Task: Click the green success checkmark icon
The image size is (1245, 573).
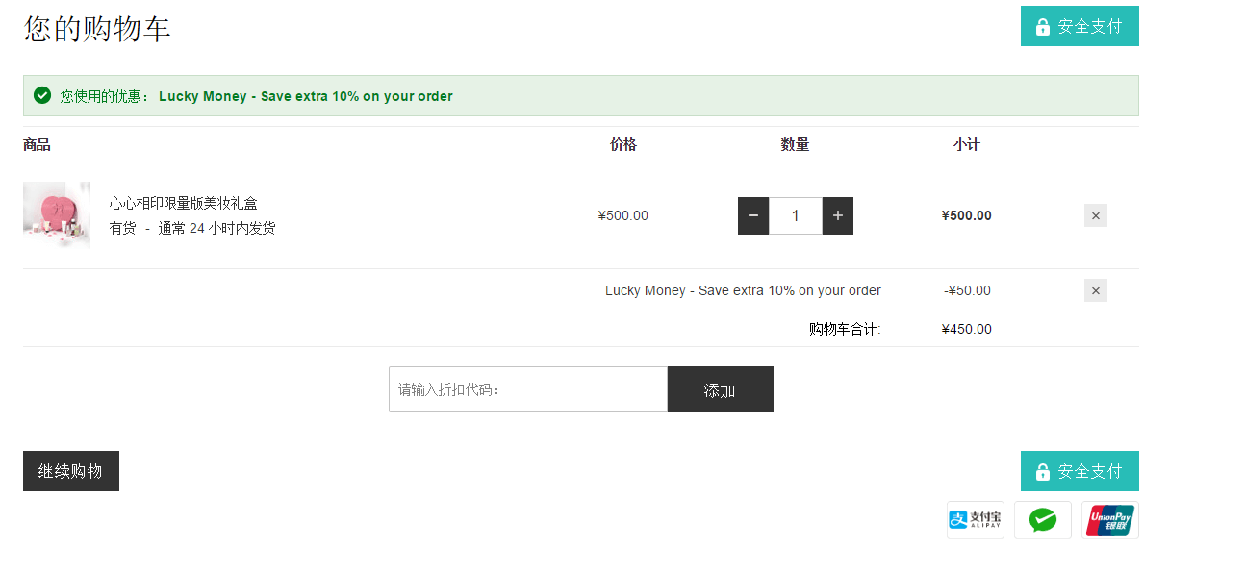Action: [42, 95]
